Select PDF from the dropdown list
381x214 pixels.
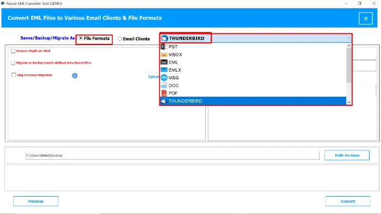253,93
